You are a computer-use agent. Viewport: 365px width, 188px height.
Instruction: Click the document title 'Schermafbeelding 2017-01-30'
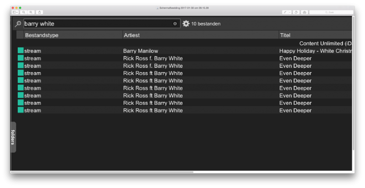(x=184, y=8)
